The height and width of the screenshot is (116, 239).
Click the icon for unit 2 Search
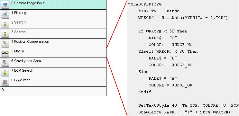[5, 24]
